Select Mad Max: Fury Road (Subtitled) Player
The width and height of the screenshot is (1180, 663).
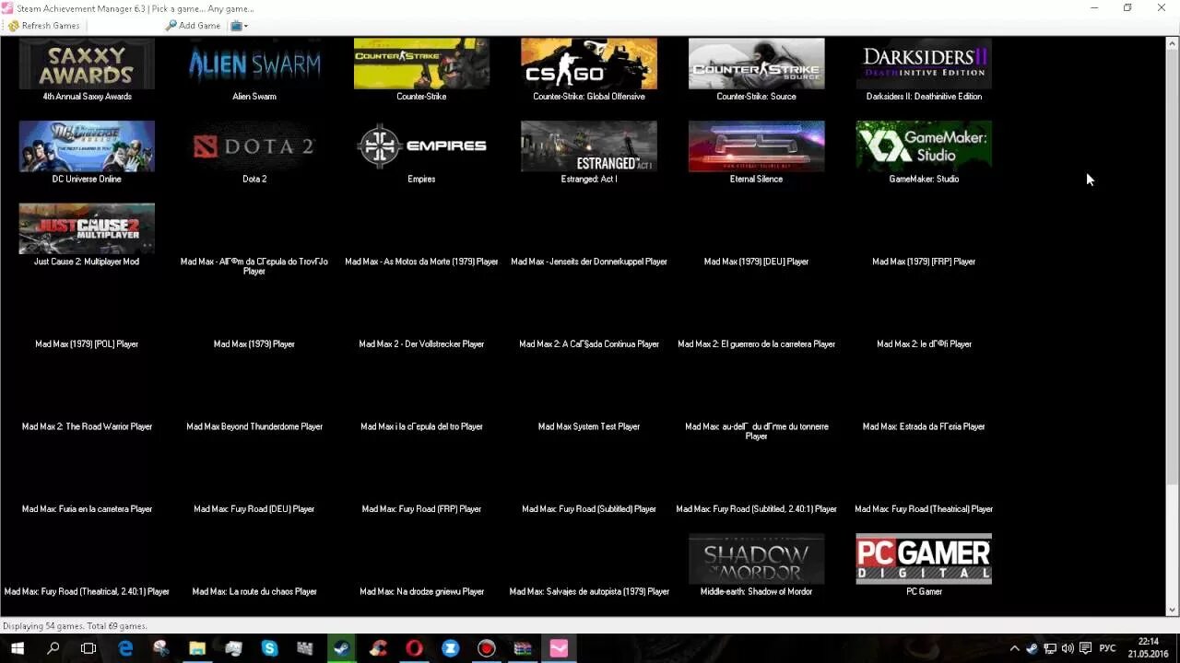coord(589,509)
